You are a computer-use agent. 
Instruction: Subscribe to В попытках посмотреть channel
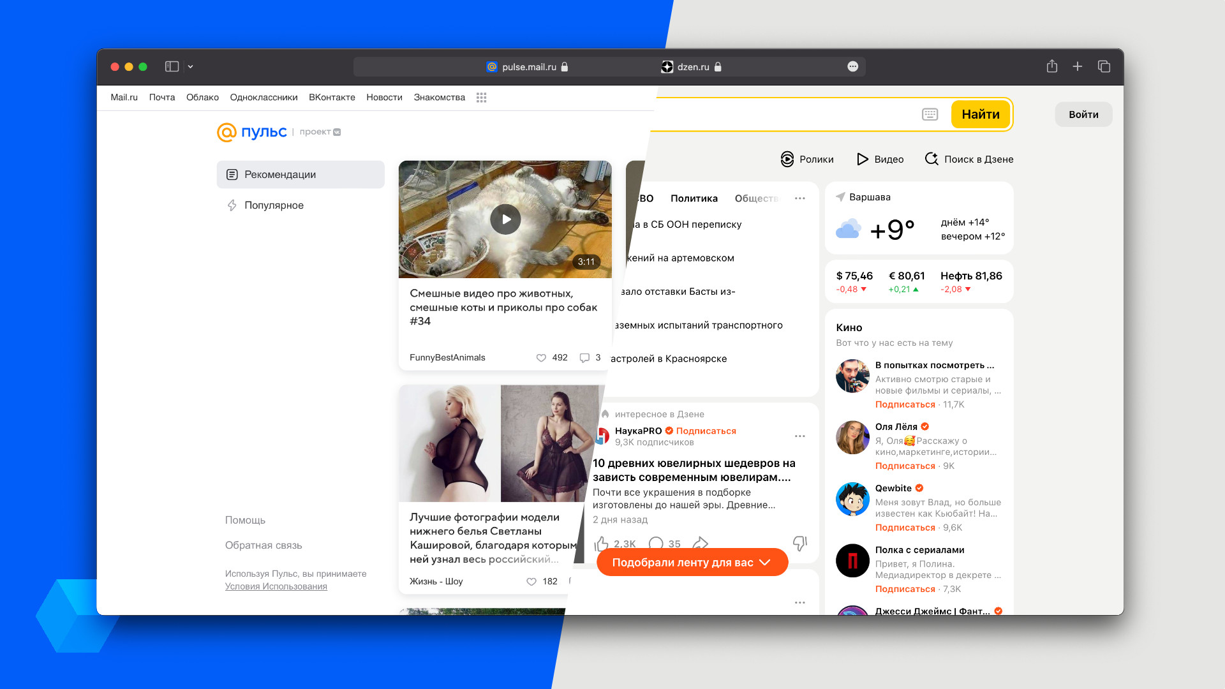(x=905, y=404)
